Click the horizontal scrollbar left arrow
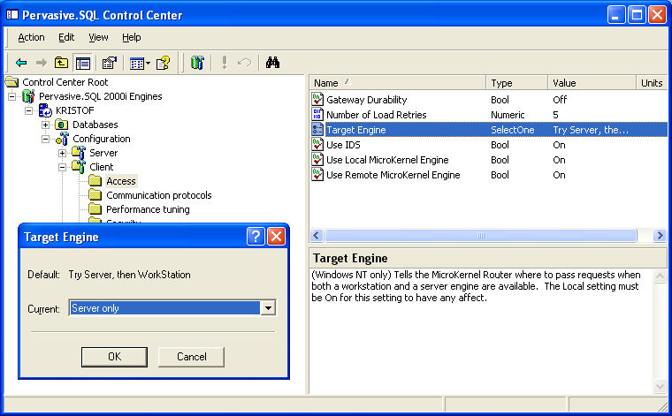The image size is (672, 416). [x=317, y=236]
